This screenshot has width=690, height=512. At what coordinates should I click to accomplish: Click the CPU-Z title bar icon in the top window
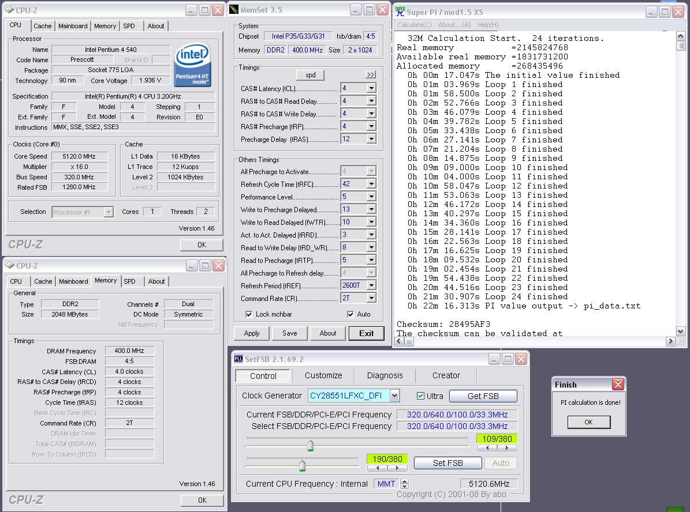[x=10, y=10]
